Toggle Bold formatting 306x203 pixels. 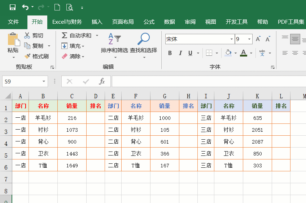[170, 53]
